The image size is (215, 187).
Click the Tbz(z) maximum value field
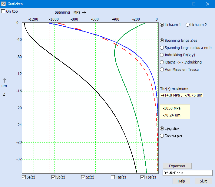pos(181,95)
